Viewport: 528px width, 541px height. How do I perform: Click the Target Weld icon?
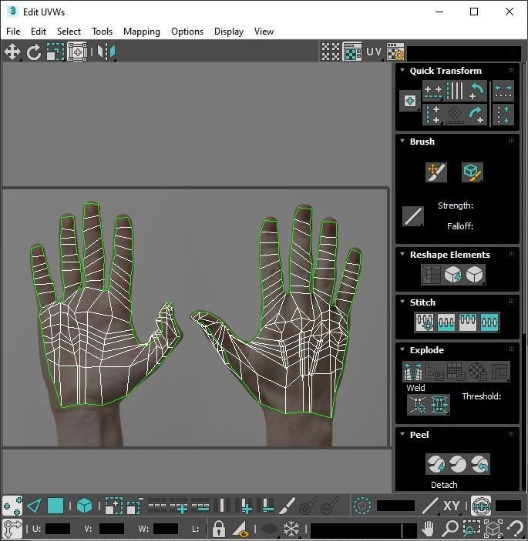point(418,404)
